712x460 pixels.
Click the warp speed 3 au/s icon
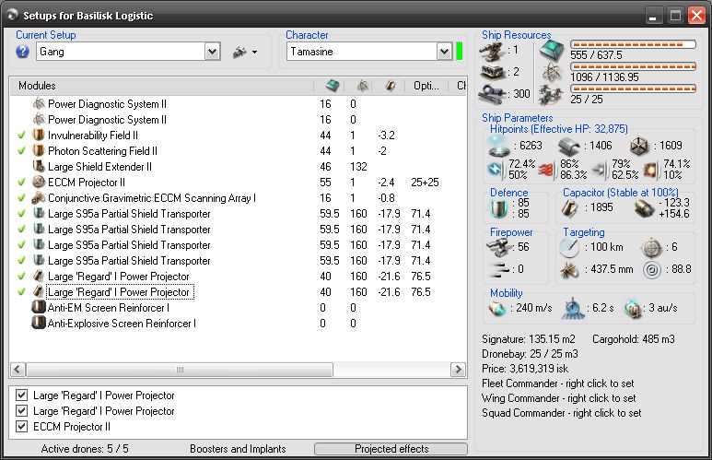point(633,308)
